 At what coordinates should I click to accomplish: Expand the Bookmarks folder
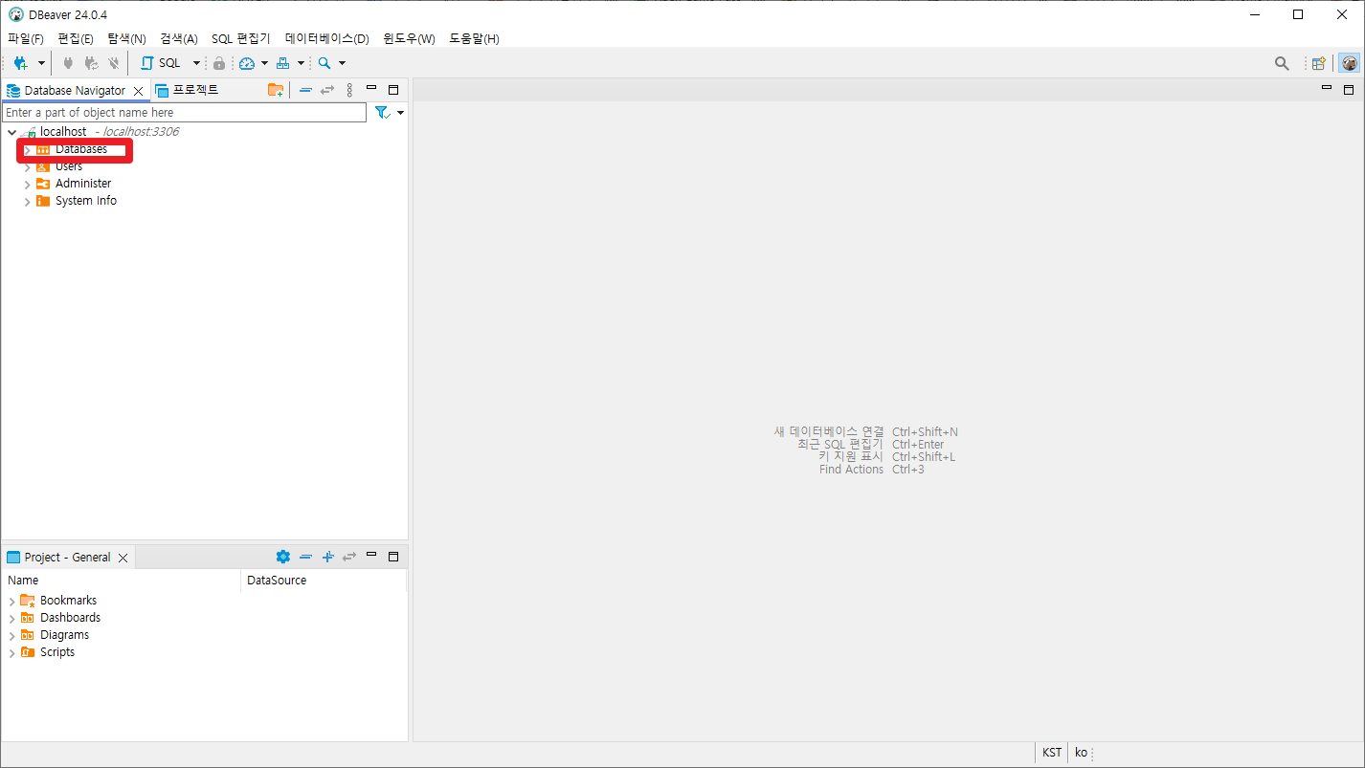[x=11, y=601]
